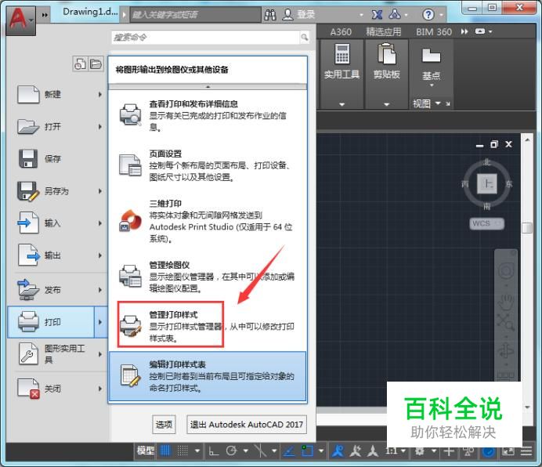Select the 关闭 menu item
Viewport: 542px width, 467px height.
(57, 389)
